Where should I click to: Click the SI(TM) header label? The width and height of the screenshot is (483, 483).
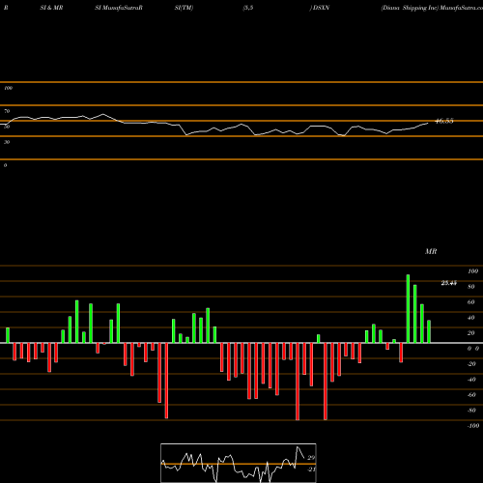[x=184, y=8]
